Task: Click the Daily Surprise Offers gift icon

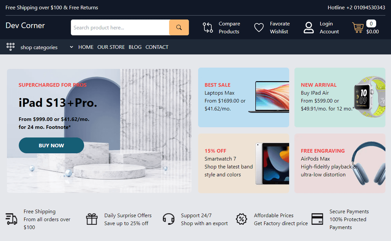Action: (92, 219)
